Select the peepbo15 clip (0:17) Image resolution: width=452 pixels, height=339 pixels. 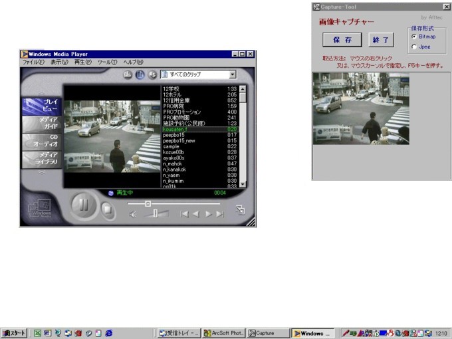tap(199, 135)
